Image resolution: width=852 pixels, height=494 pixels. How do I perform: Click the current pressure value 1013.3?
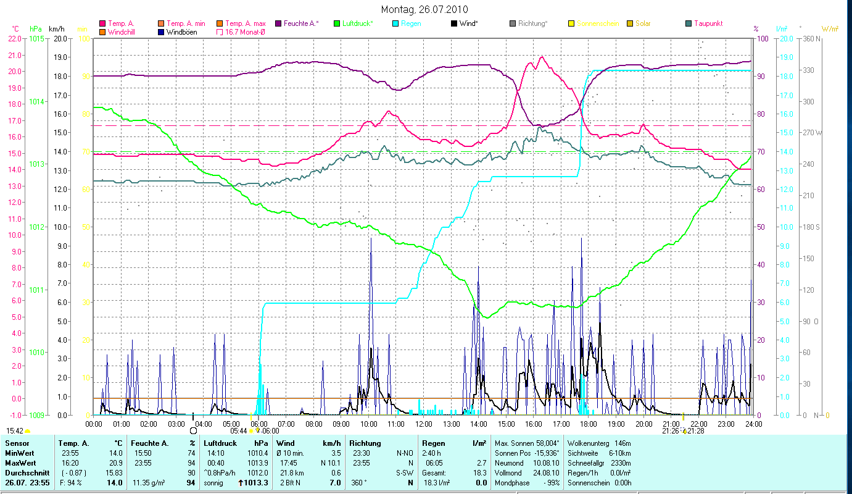point(257,483)
